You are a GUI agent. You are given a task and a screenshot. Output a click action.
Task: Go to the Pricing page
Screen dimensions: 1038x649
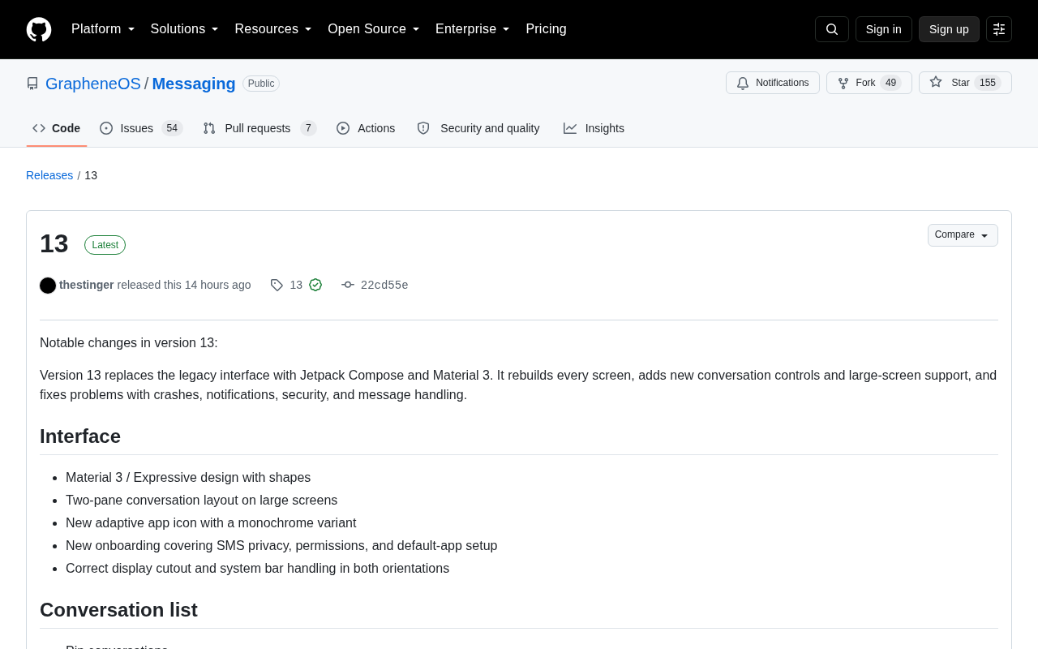click(546, 29)
